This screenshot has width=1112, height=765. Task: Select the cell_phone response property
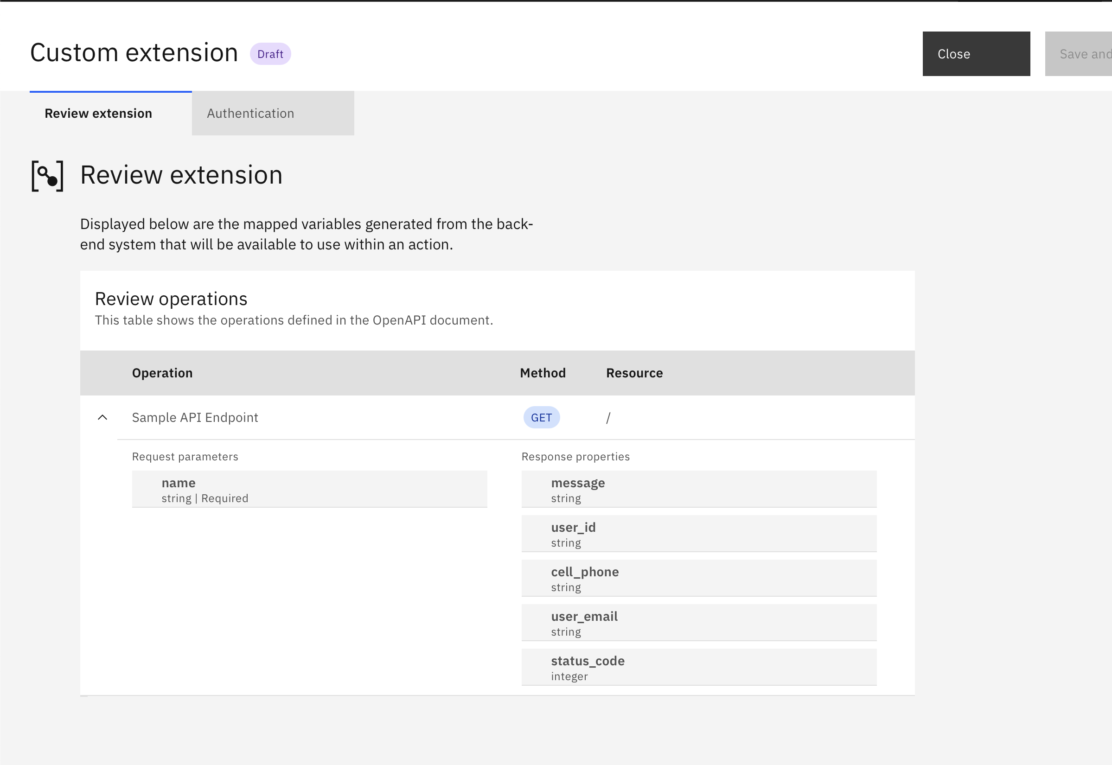tap(699, 578)
